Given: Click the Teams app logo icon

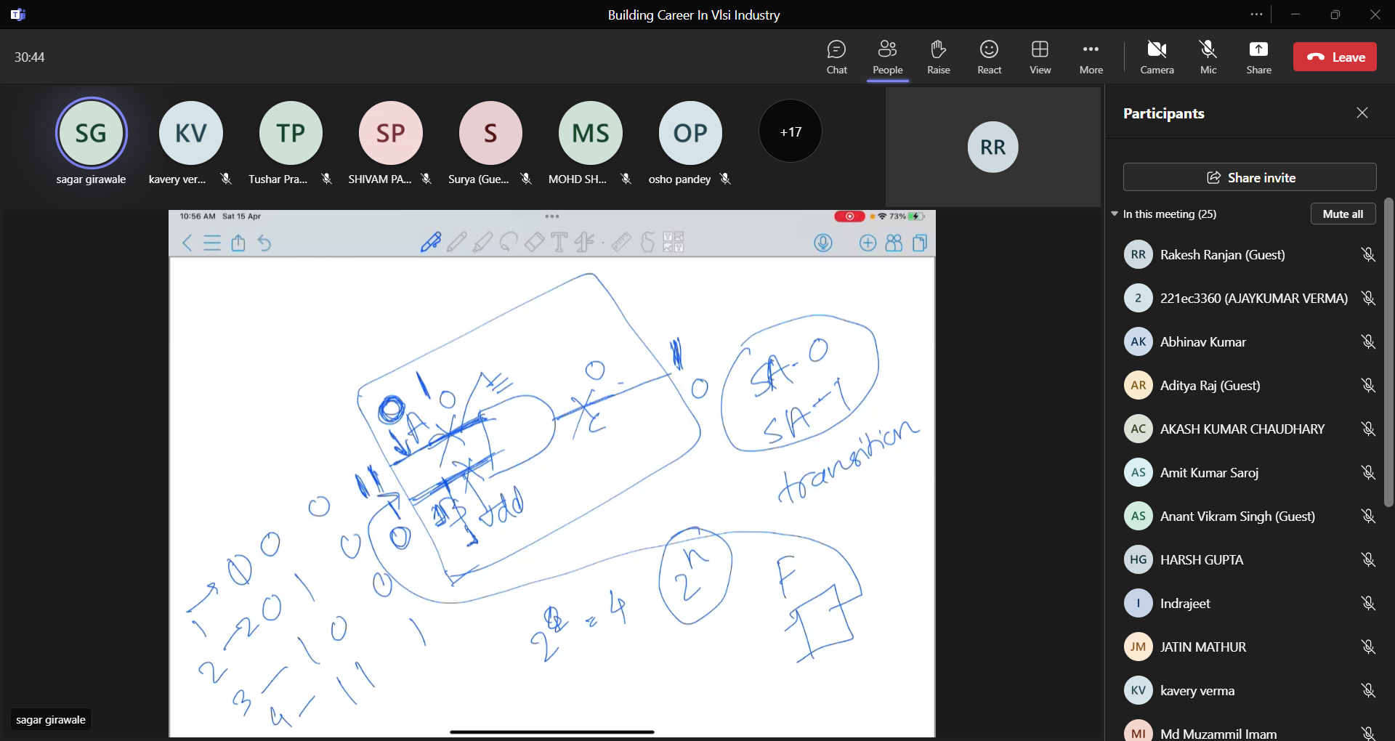Looking at the screenshot, I should point(18,15).
